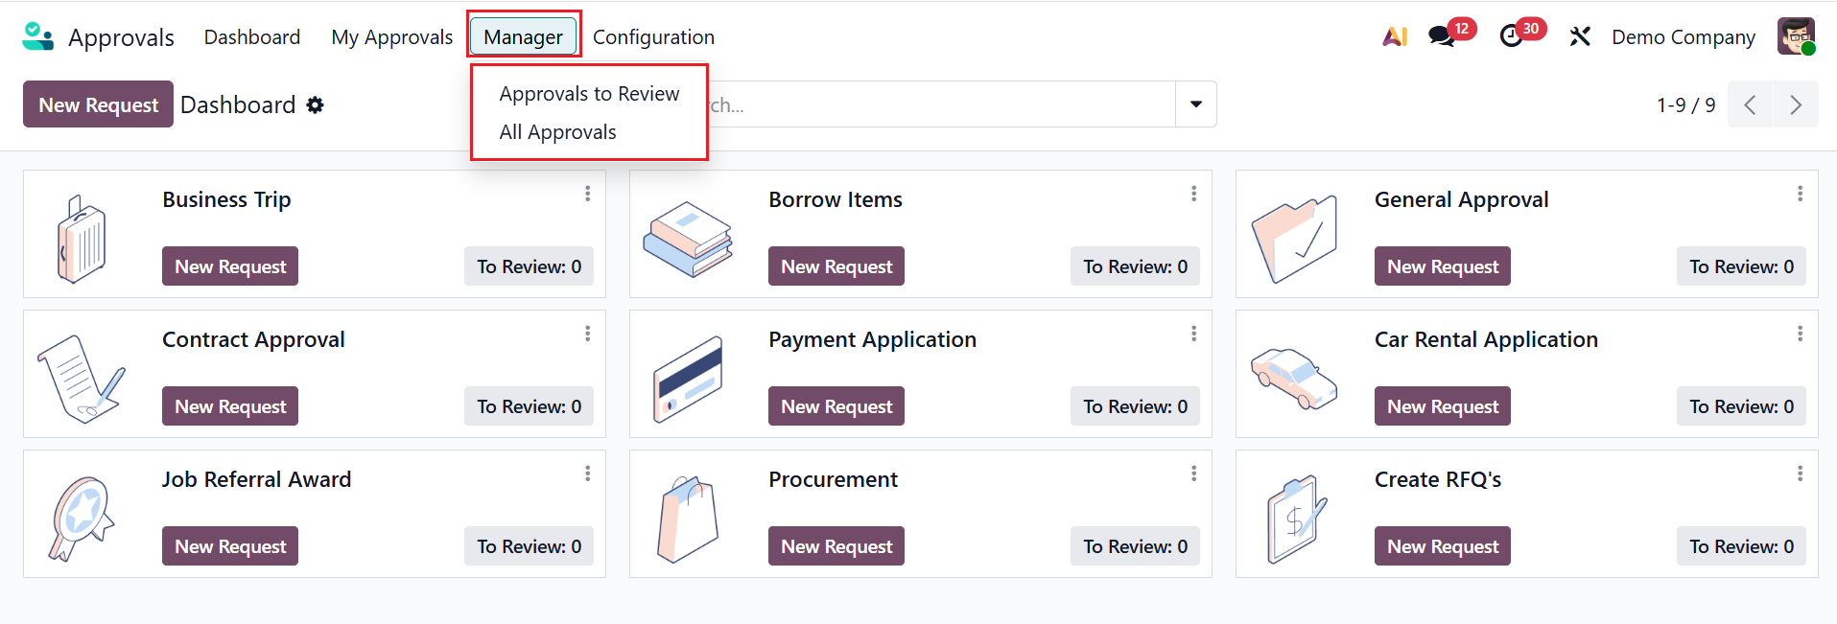Open General Approval three-dot menu
Image resolution: width=1837 pixels, height=624 pixels.
click(1800, 194)
